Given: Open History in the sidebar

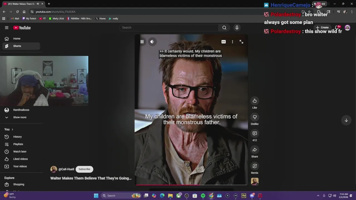Looking at the screenshot, I should pyautogui.click(x=21, y=137).
